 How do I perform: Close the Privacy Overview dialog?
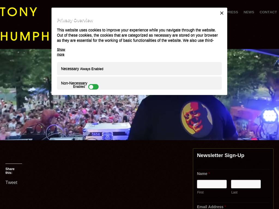[x=222, y=13]
